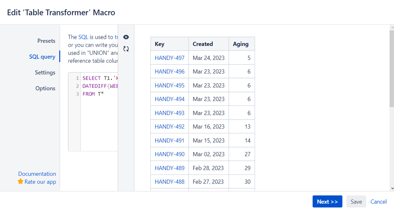Open the Documentation link

[x=37, y=174]
